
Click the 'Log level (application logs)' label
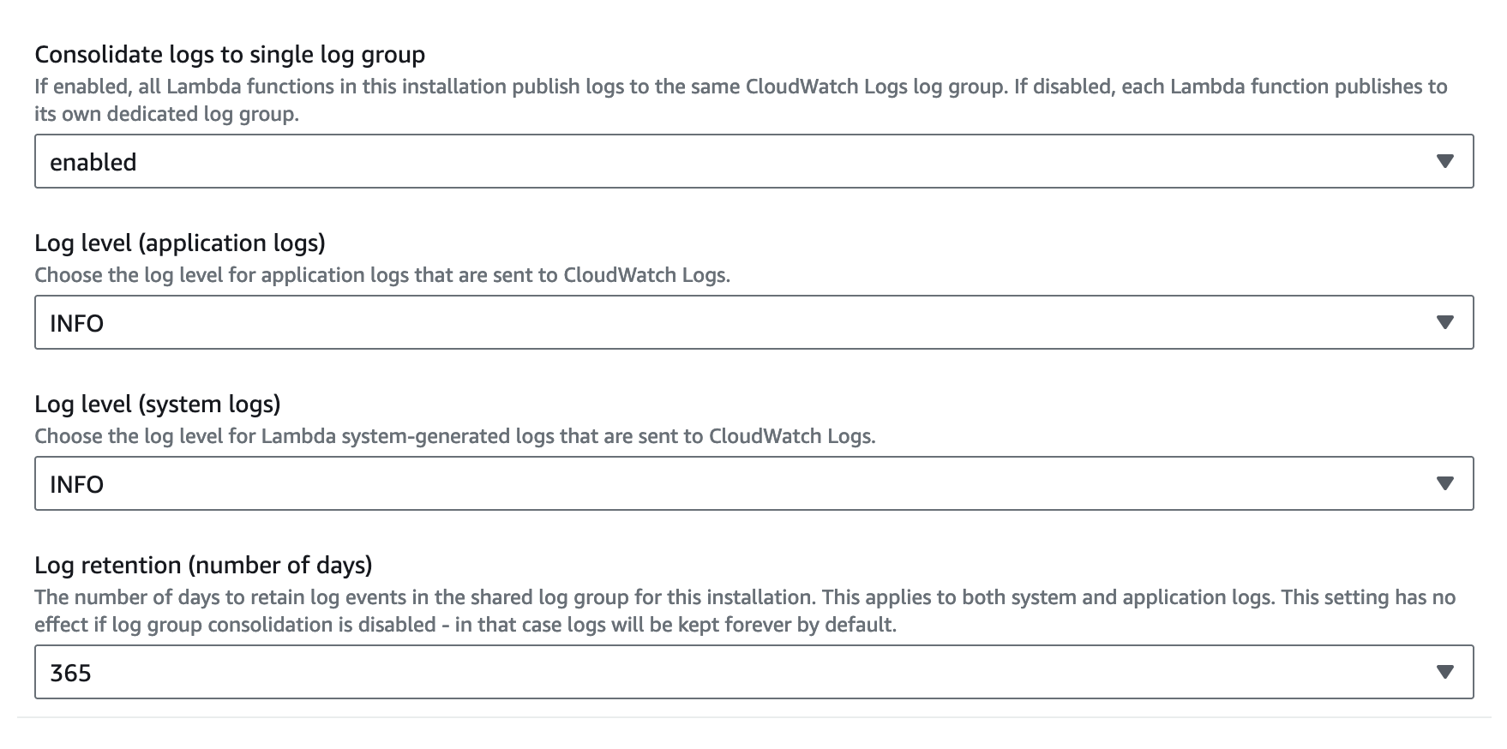[x=180, y=243]
